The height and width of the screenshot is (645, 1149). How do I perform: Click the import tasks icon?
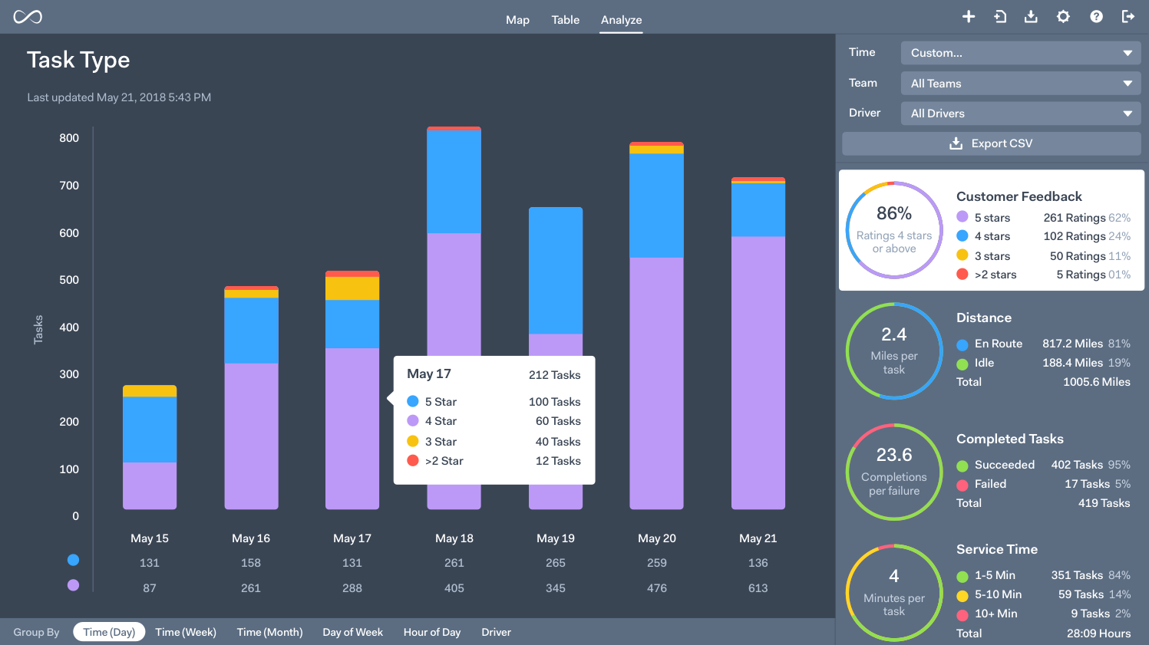click(x=999, y=16)
